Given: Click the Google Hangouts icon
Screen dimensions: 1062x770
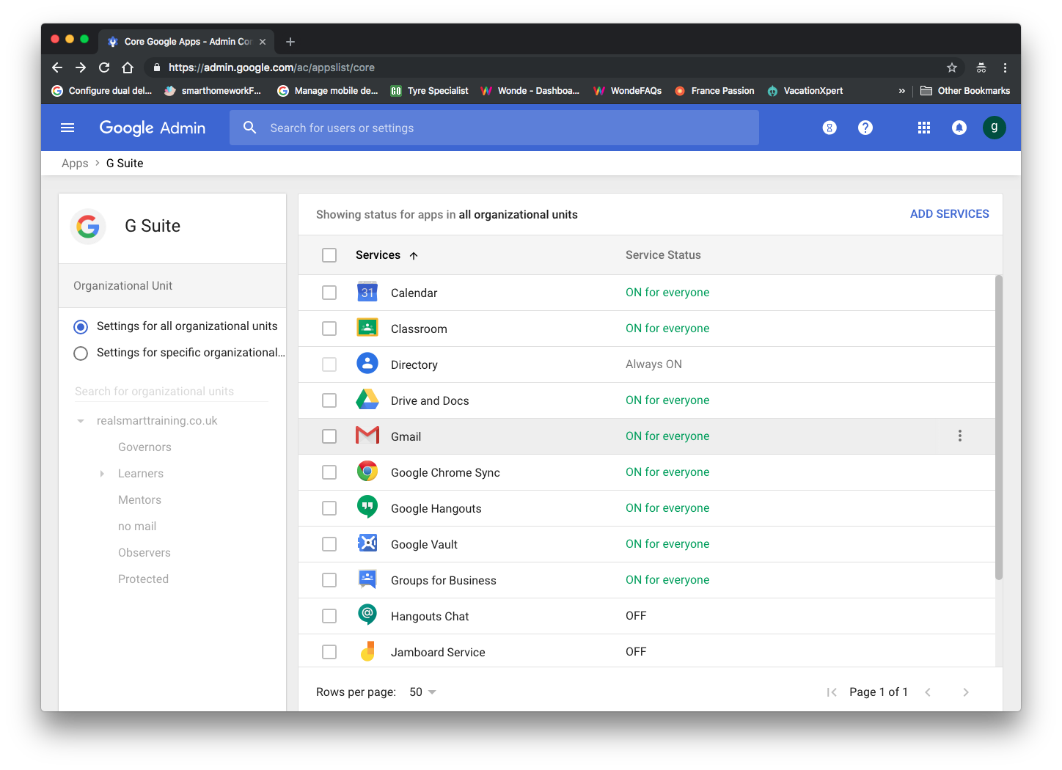Looking at the screenshot, I should (x=367, y=507).
